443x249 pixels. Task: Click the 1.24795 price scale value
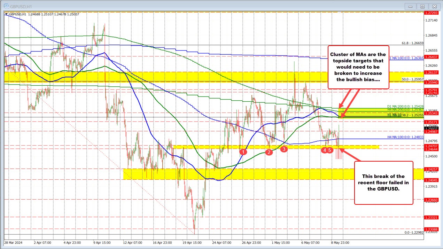pos(431,141)
